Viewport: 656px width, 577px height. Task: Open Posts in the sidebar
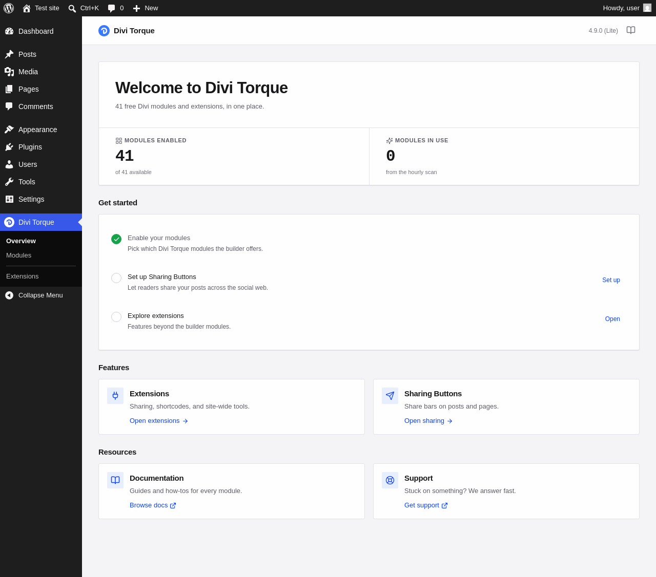[x=41, y=54]
